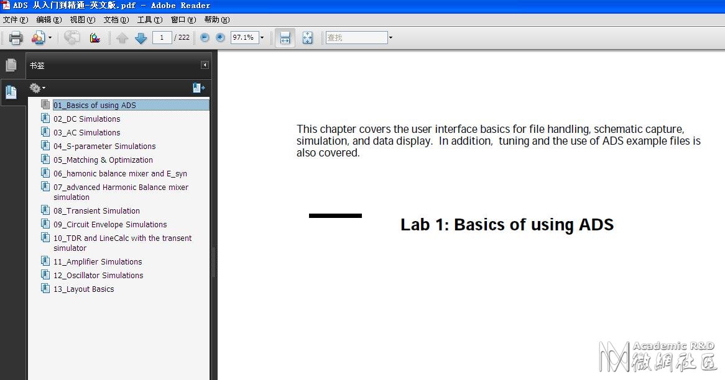The image size is (725, 380).
Task: Click the bookmark icon beside 08_Transient Simulation
Action: coord(45,210)
